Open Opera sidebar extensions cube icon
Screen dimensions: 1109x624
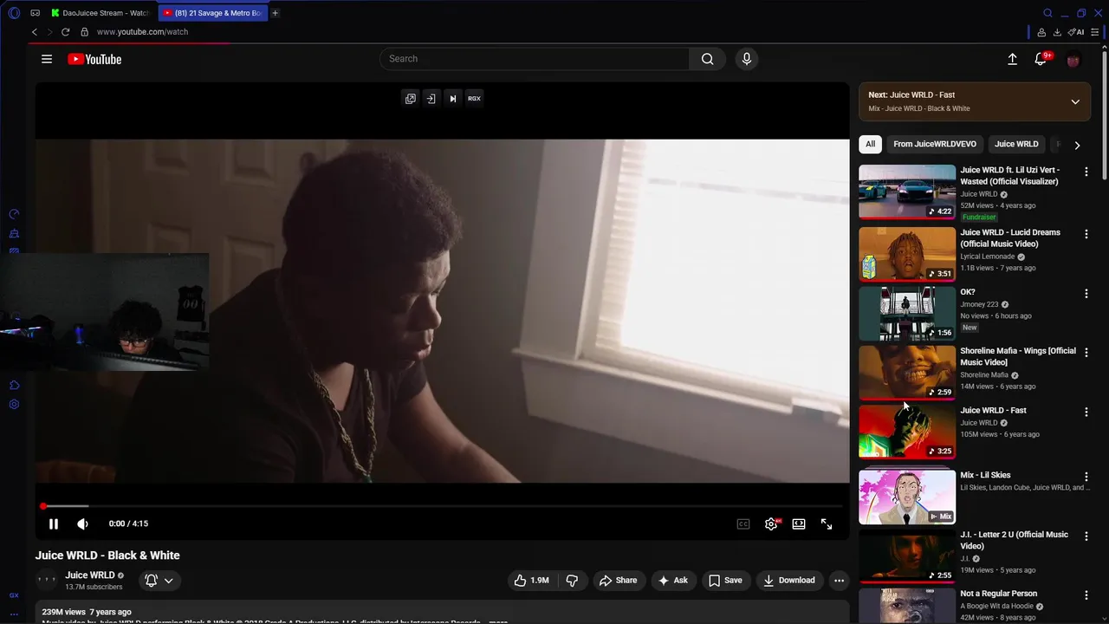pyautogui.click(x=14, y=385)
